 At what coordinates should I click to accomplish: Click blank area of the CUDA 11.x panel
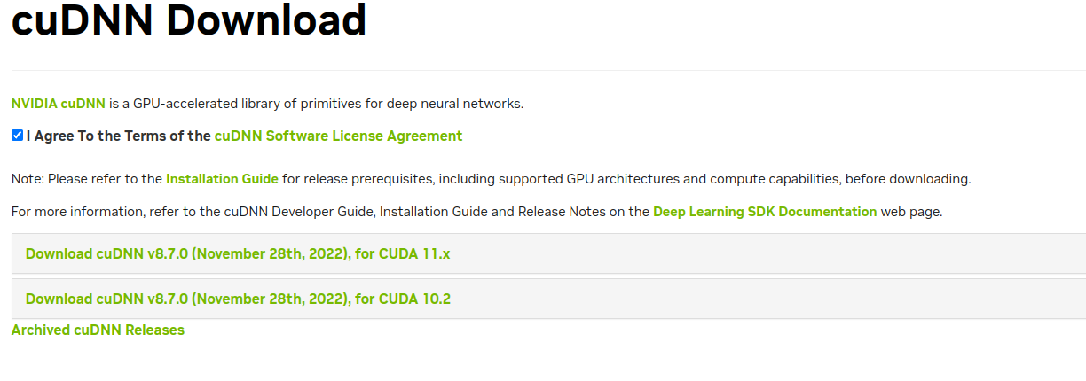click(x=763, y=254)
